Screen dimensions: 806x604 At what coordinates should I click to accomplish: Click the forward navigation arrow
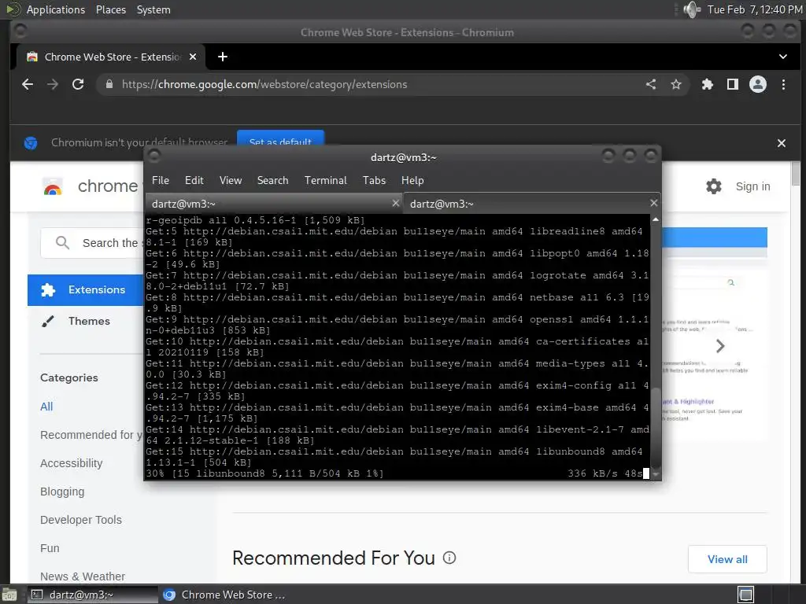53,84
